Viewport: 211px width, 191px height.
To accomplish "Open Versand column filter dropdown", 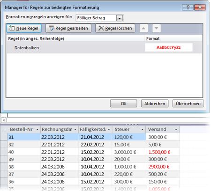I will (176, 130).
